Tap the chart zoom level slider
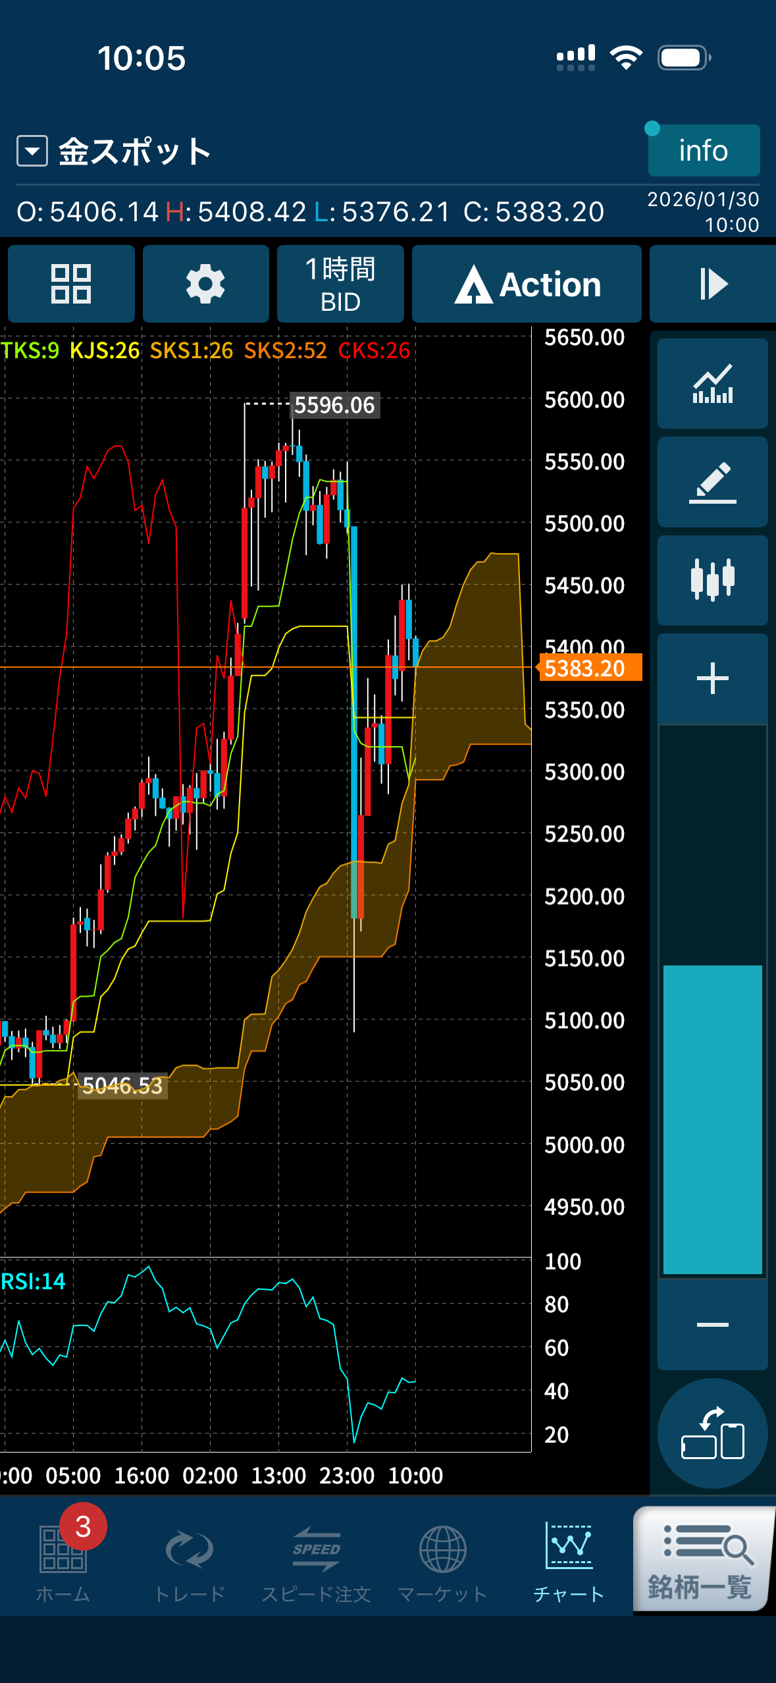The image size is (776, 1683). point(712,1001)
